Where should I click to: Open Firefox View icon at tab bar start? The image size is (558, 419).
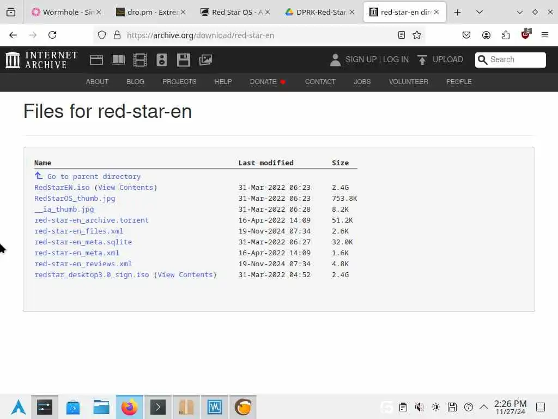11,12
